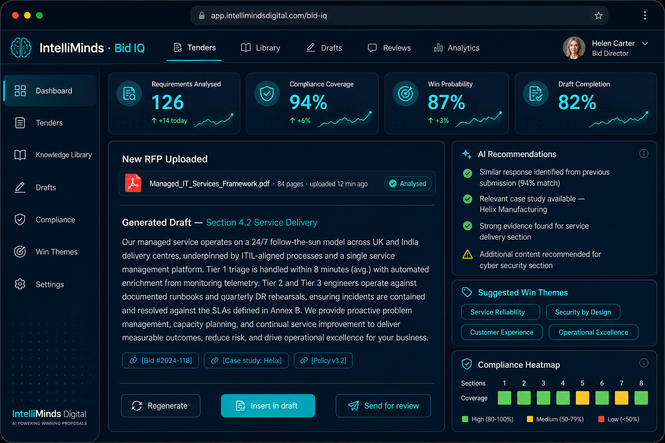Click the IntelliMinds brain logo icon

21,48
